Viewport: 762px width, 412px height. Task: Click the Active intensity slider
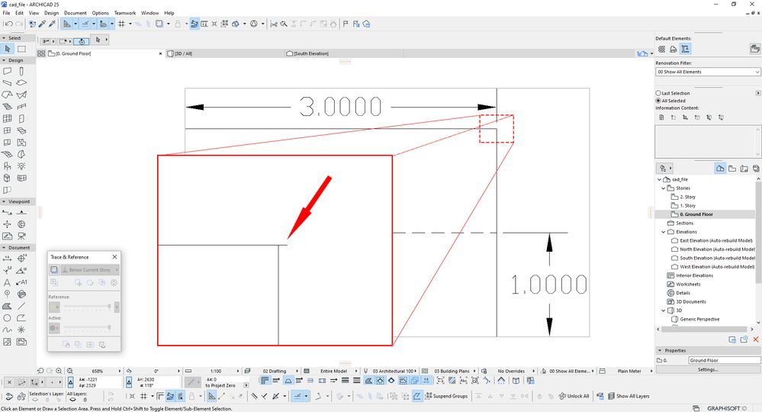[86, 327]
